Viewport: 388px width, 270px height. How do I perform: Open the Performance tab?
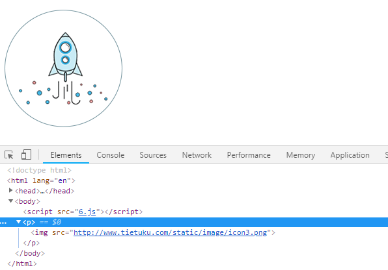(x=249, y=155)
